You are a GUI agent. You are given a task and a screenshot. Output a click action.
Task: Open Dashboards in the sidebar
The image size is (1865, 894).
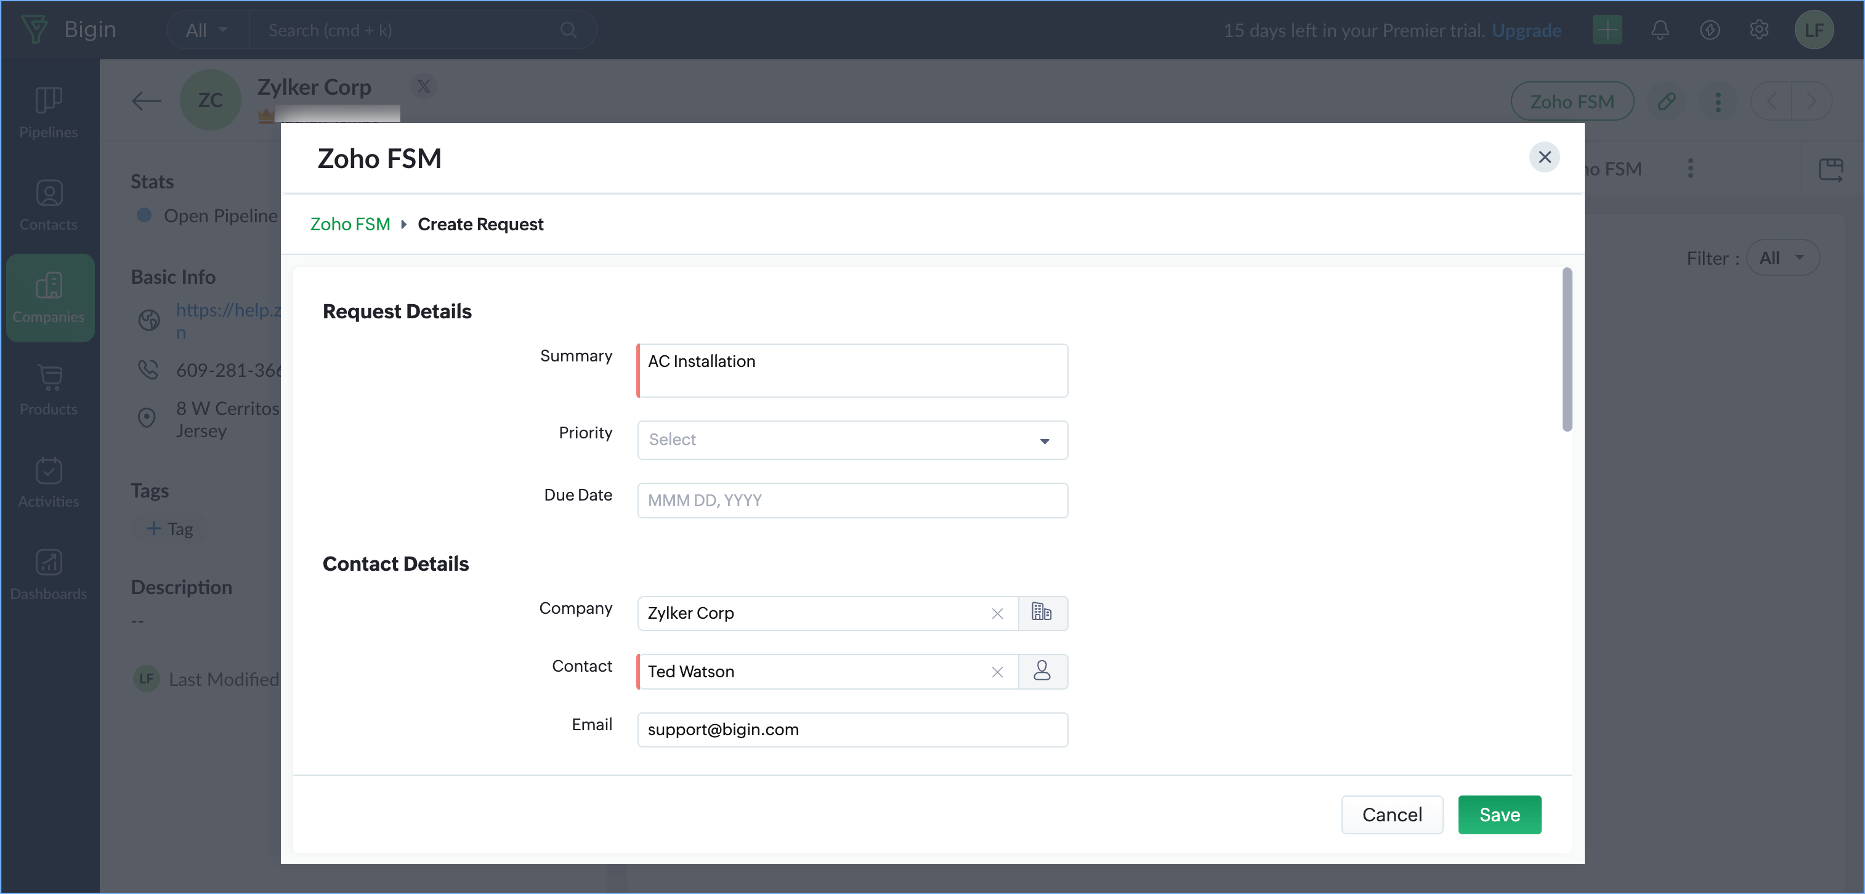[49, 575]
